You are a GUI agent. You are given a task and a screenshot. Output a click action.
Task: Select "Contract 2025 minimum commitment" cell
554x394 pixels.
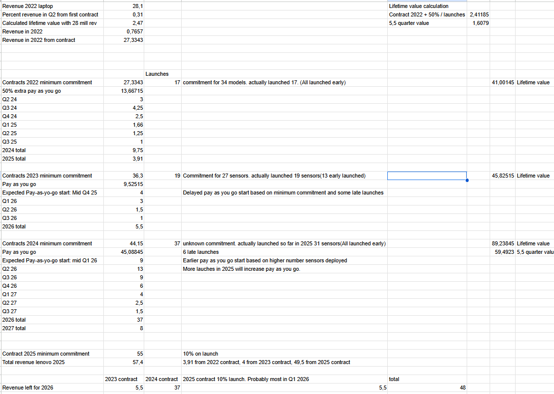[x=46, y=354]
